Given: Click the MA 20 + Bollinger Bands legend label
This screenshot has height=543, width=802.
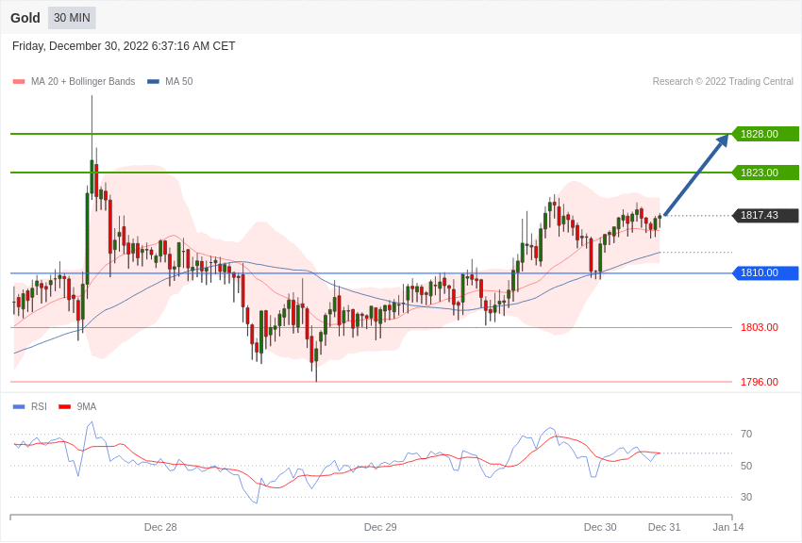Looking at the screenshot, I should [x=83, y=81].
